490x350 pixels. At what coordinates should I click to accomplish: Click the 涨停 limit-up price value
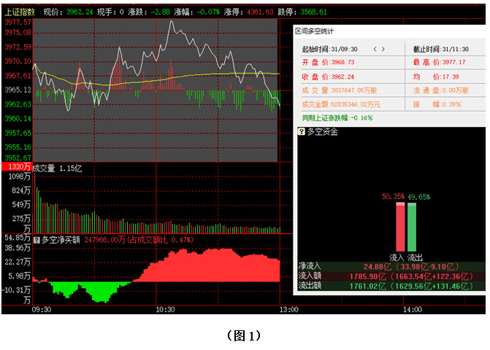pyautogui.click(x=261, y=12)
